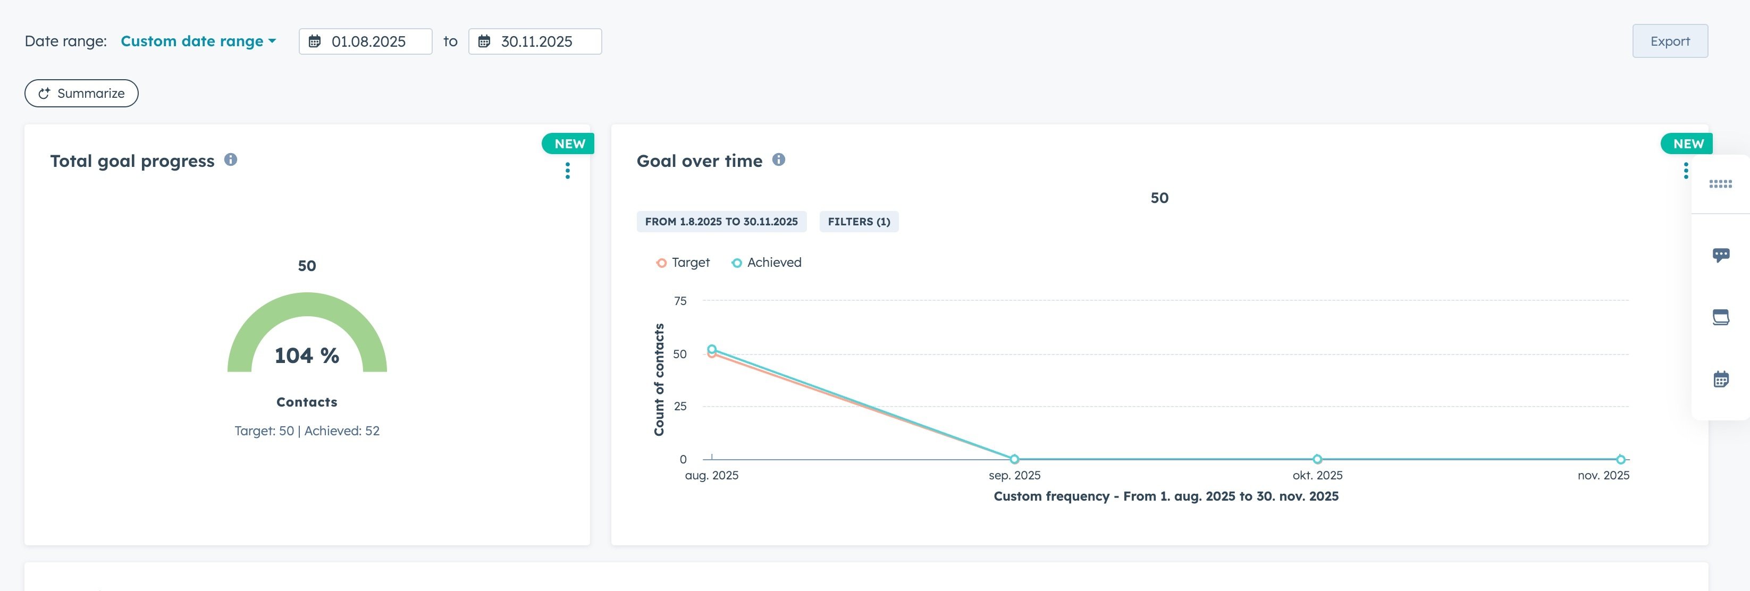This screenshot has height=591, width=1750.
Task: Click the sep. 2025 data point on chart
Action: click(x=1014, y=459)
